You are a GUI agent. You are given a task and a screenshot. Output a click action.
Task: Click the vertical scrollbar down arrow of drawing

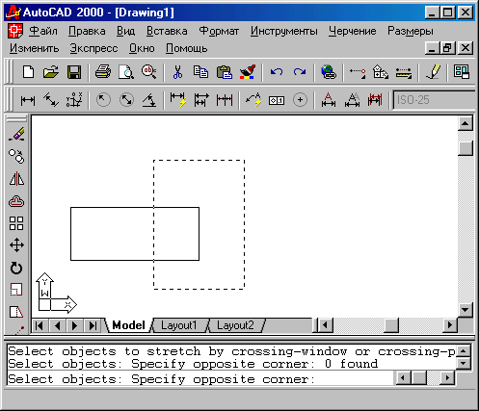(466, 310)
